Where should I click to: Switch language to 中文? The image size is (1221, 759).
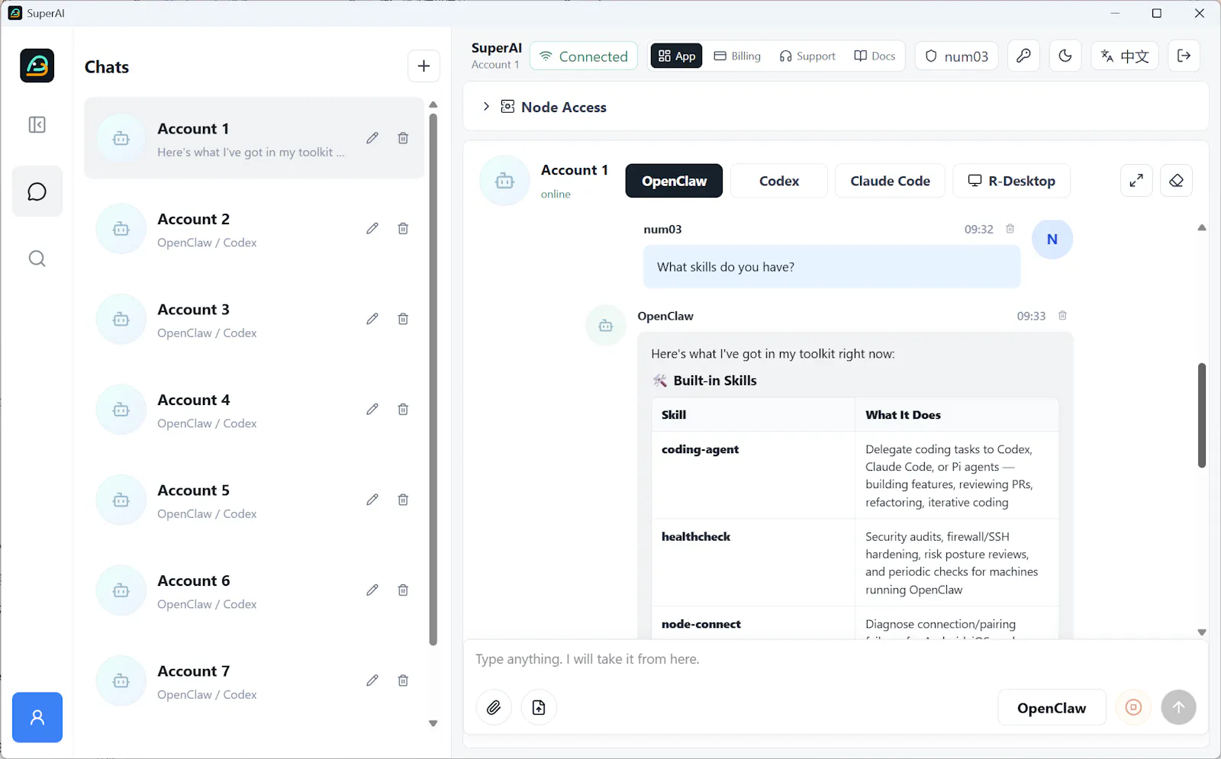1125,56
